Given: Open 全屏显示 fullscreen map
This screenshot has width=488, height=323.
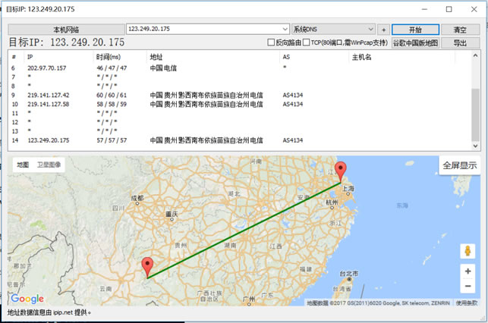Looking at the screenshot, I should click(460, 165).
